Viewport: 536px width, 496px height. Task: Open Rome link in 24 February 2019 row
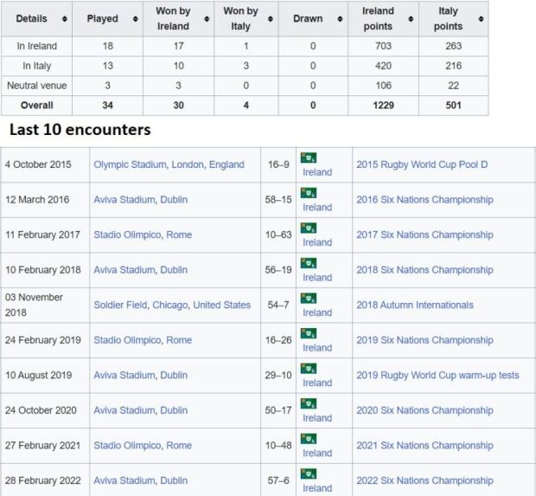(x=179, y=340)
